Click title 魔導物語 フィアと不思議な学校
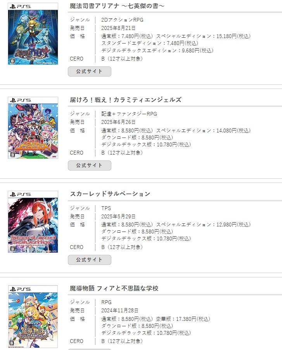Screen dimensions: 282x350 point(114,288)
